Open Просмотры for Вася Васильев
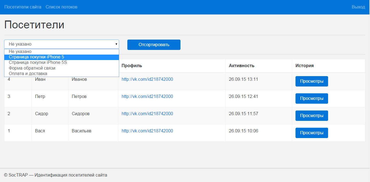This screenshot has height=182, width=370. click(x=312, y=133)
